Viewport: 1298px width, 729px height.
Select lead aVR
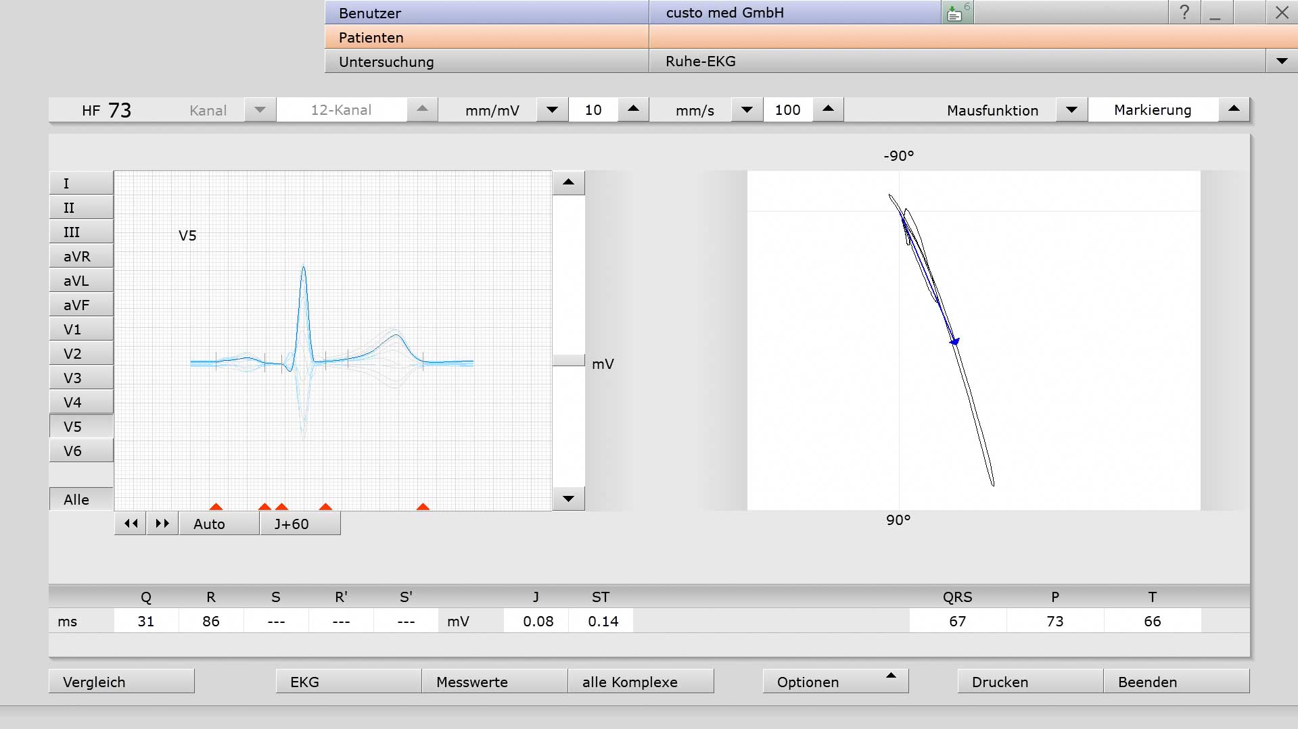(x=81, y=256)
